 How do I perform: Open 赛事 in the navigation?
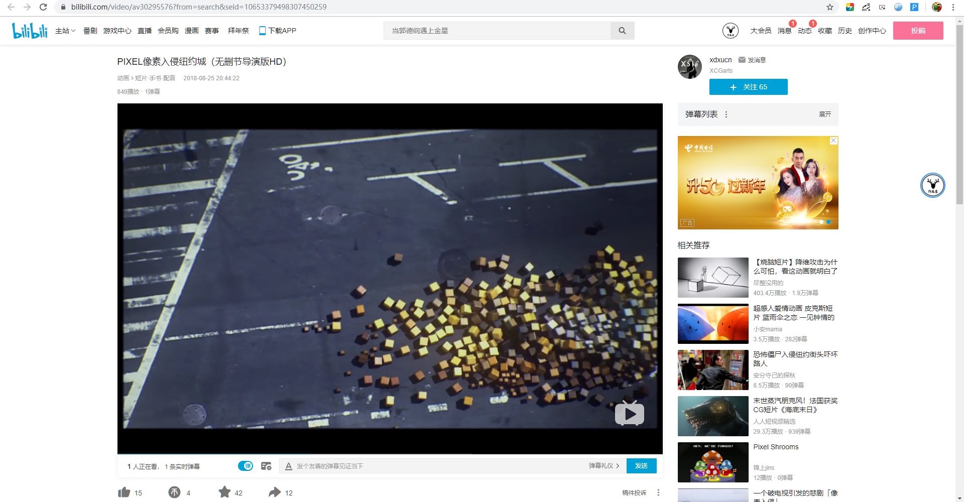tap(212, 31)
